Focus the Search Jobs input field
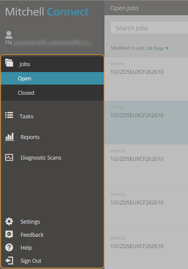188x269 pixels. click(149, 28)
